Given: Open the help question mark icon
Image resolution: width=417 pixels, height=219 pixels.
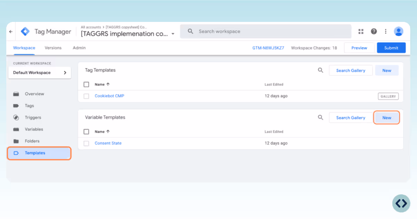Looking at the screenshot, I should [374, 31].
